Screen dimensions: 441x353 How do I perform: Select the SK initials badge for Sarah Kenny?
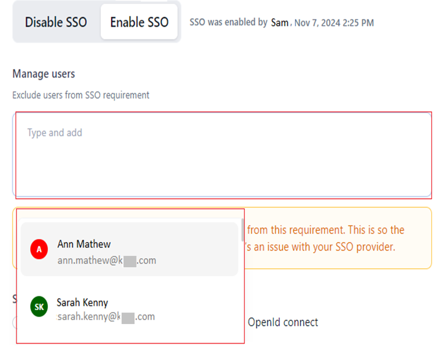(38, 307)
